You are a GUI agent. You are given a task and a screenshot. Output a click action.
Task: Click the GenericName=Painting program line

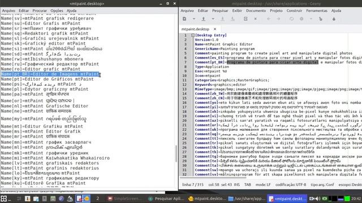[x=225, y=49]
